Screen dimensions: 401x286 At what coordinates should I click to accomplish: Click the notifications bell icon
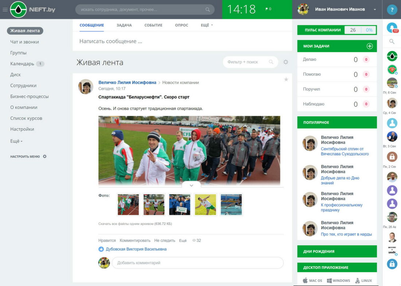point(392,28)
